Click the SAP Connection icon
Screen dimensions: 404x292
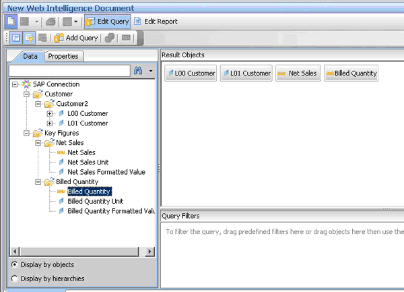(26, 84)
